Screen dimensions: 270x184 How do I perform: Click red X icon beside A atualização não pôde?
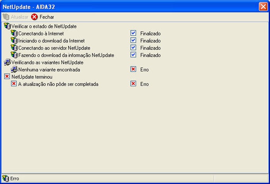pos(14,83)
